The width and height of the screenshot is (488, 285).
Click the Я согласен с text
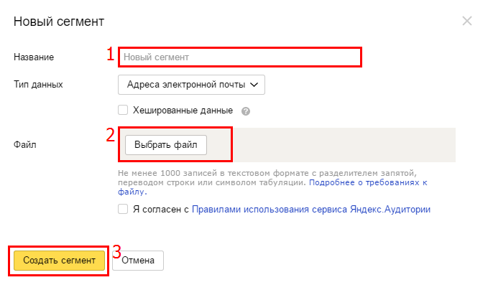click(161, 210)
